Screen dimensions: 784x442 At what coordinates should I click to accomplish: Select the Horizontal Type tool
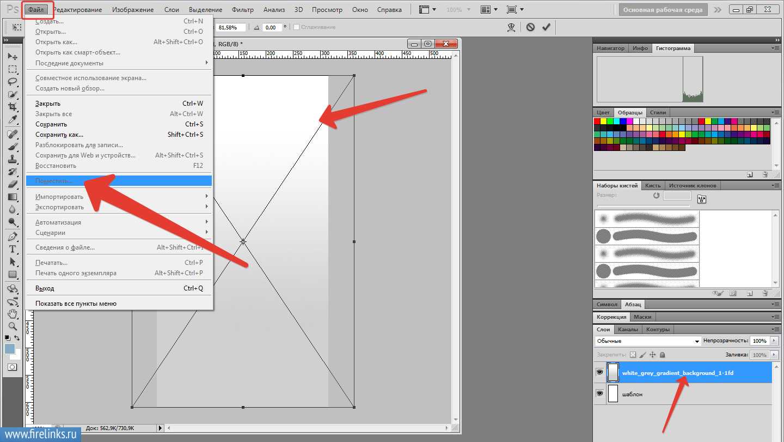12,249
